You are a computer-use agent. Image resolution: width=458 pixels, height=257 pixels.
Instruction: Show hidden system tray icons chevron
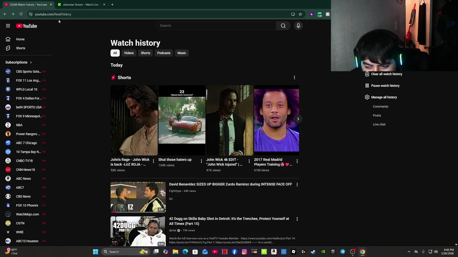(x=409, y=252)
